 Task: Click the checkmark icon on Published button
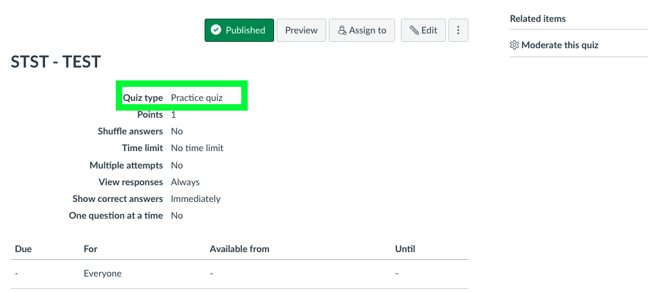tap(216, 30)
